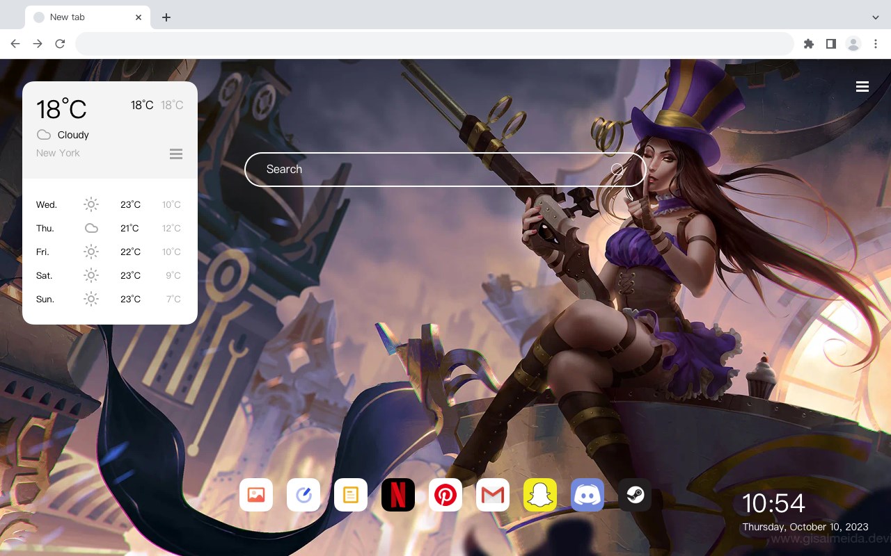
Task: Click Saturday's 9°C low temperature
Action: [173, 275]
